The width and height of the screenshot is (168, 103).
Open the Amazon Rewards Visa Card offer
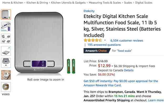121,83
